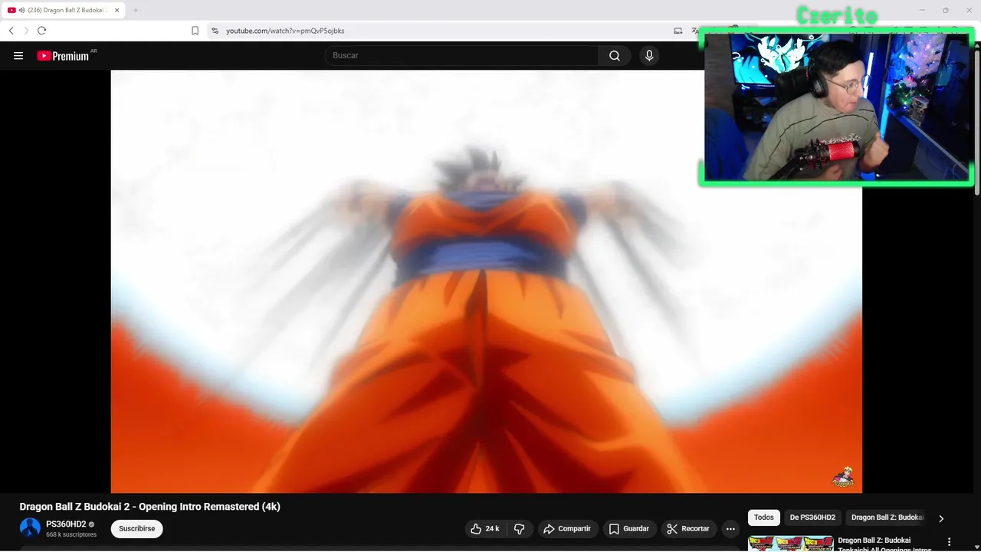View site information icon beside URL
The height and width of the screenshot is (552, 981).
[215, 31]
